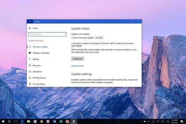The height and width of the screenshot is (124, 186).
Task: Maximize the Settings window
Action: point(133,22)
